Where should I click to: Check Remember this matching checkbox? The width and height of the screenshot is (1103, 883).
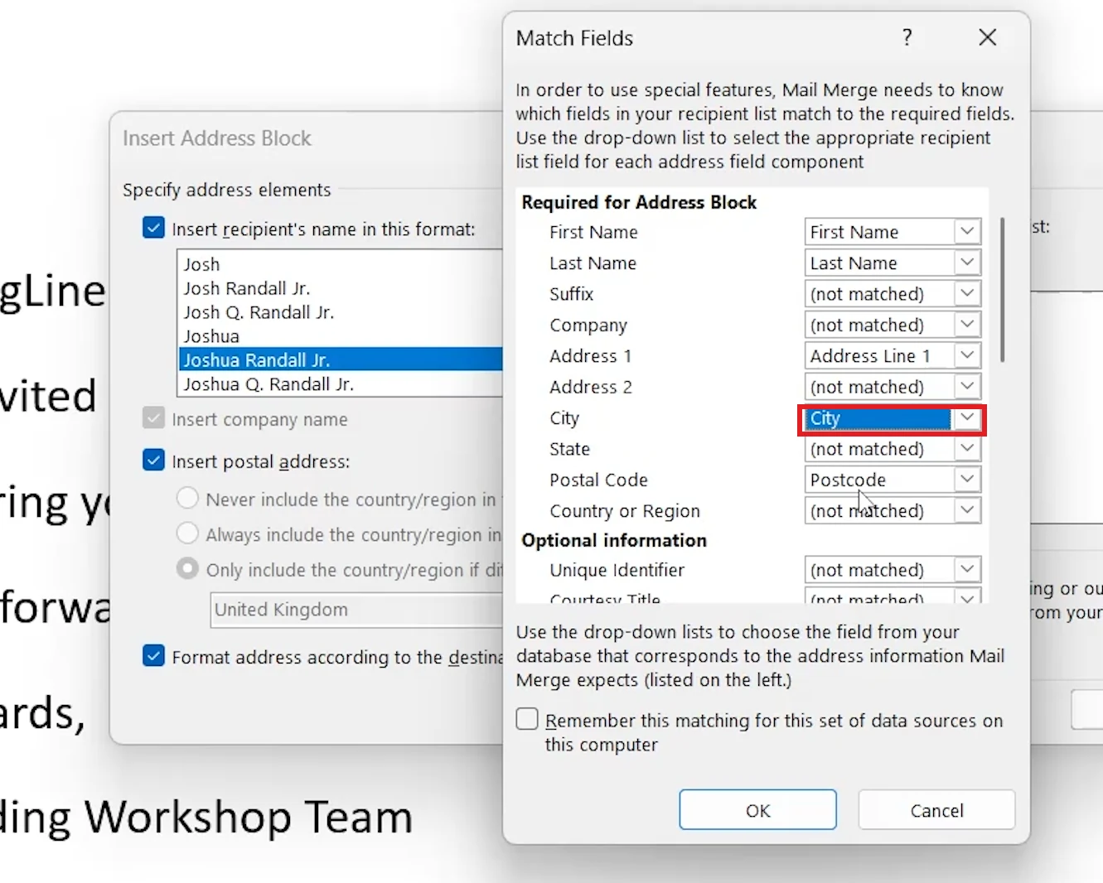[527, 719]
